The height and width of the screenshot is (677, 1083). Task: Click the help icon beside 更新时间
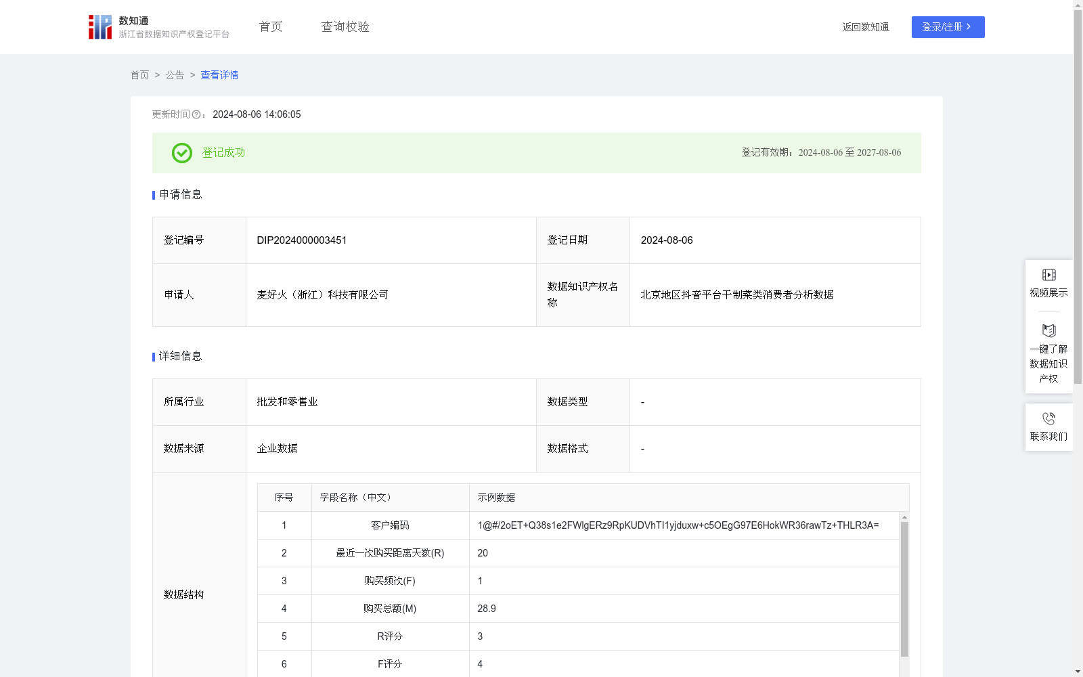coord(196,115)
